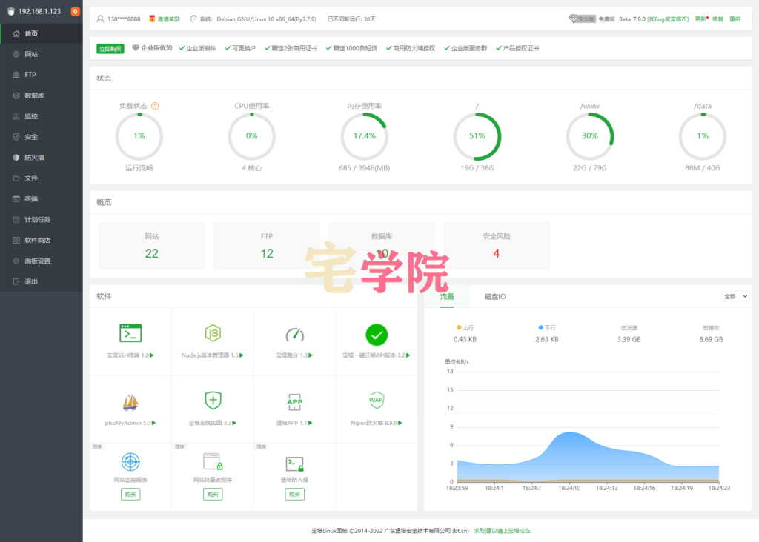The width and height of the screenshot is (759, 542).
Task: Click the 找Bug奖宝塔币 link
Action: coord(668,19)
